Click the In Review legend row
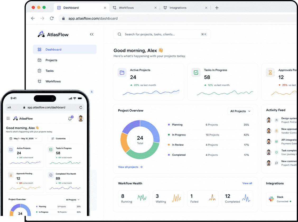298x222 pixels. tap(208, 145)
